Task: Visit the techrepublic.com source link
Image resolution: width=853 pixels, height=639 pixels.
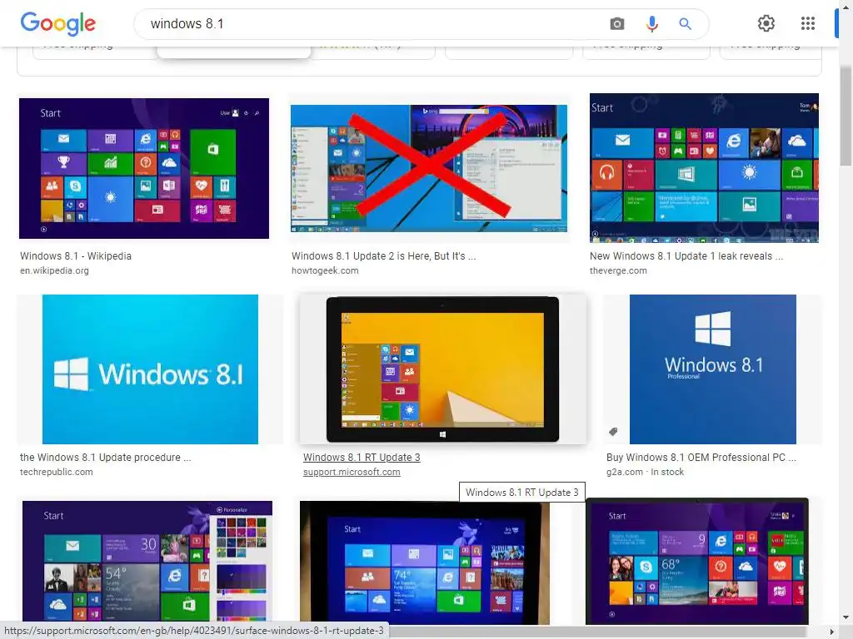Action: click(57, 473)
